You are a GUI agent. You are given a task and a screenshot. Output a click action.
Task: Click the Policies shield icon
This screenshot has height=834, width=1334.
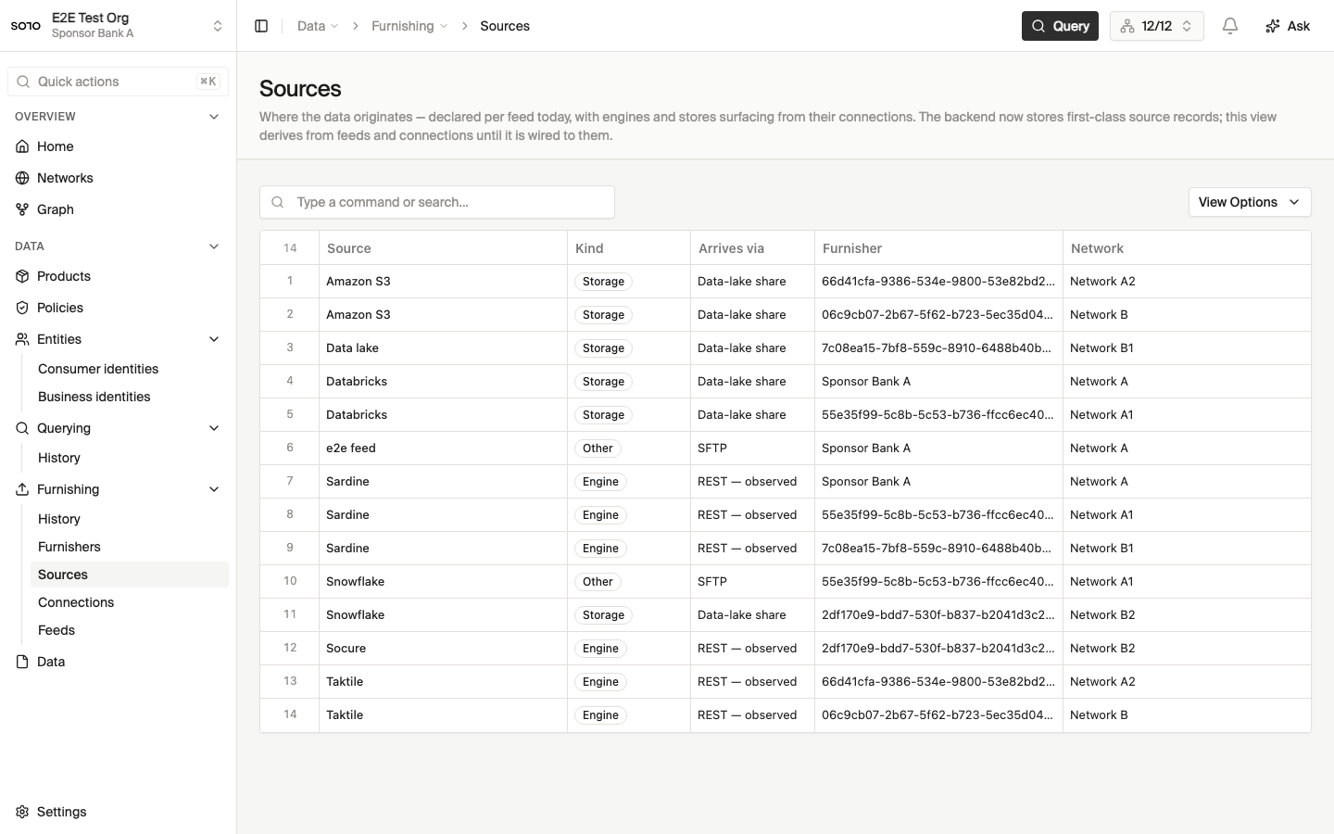click(22, 308)
